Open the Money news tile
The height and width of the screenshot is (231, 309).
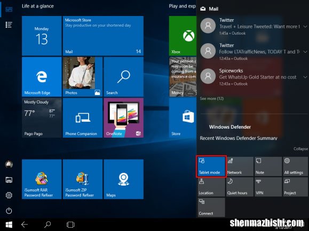[183, 77]
